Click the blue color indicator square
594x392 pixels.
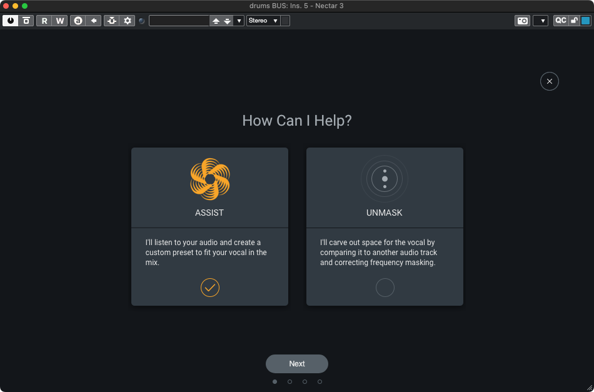pyautogui.click(x=586, y=21)
